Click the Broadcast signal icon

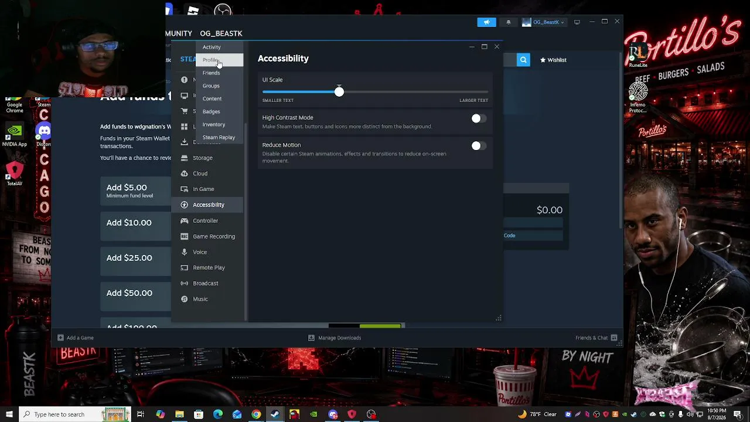tap(185, 283)
